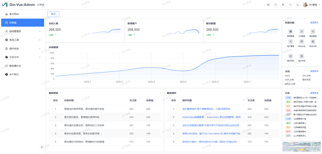
Task: Open the API管理 shortcut icon
Action: [301, 32]
